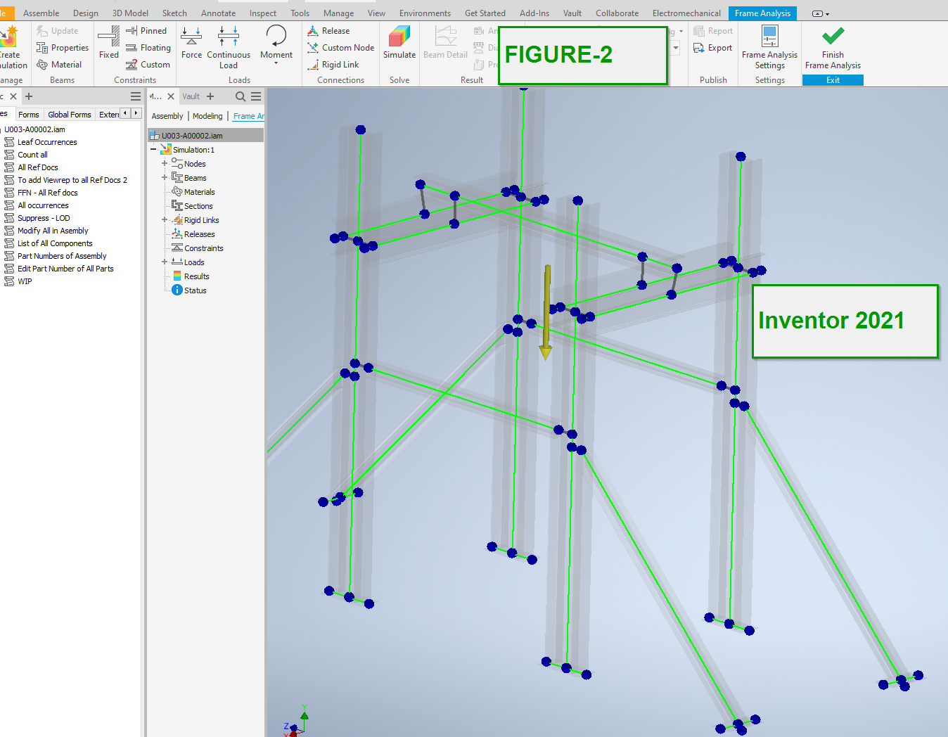
Task: Open the Design ribbon tab
Action: tap(86, 13)
